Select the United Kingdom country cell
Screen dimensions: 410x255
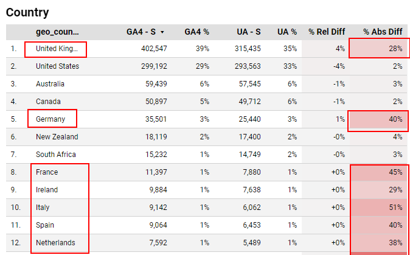57,49
